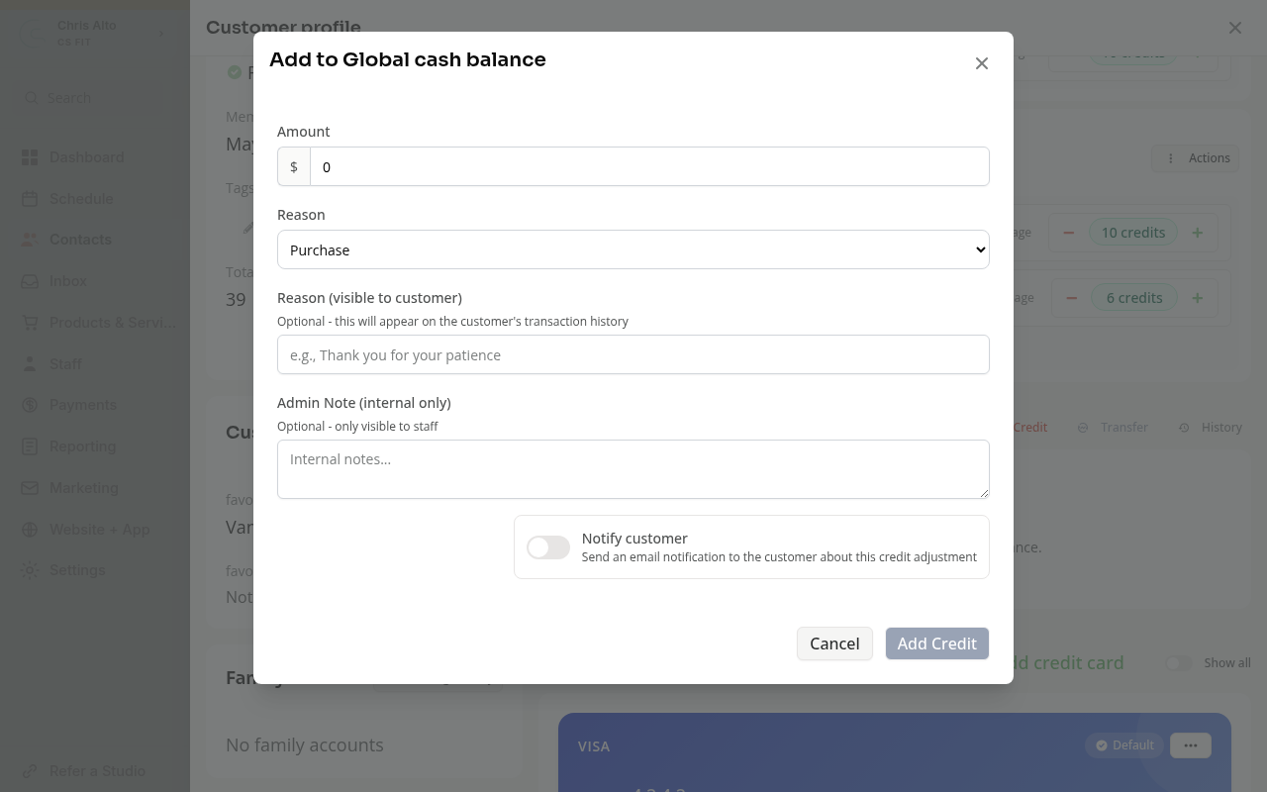Click the Refer a Studio link
Image resolution: width=1267 pixels, height=792 pixels.
coord(97,771)
